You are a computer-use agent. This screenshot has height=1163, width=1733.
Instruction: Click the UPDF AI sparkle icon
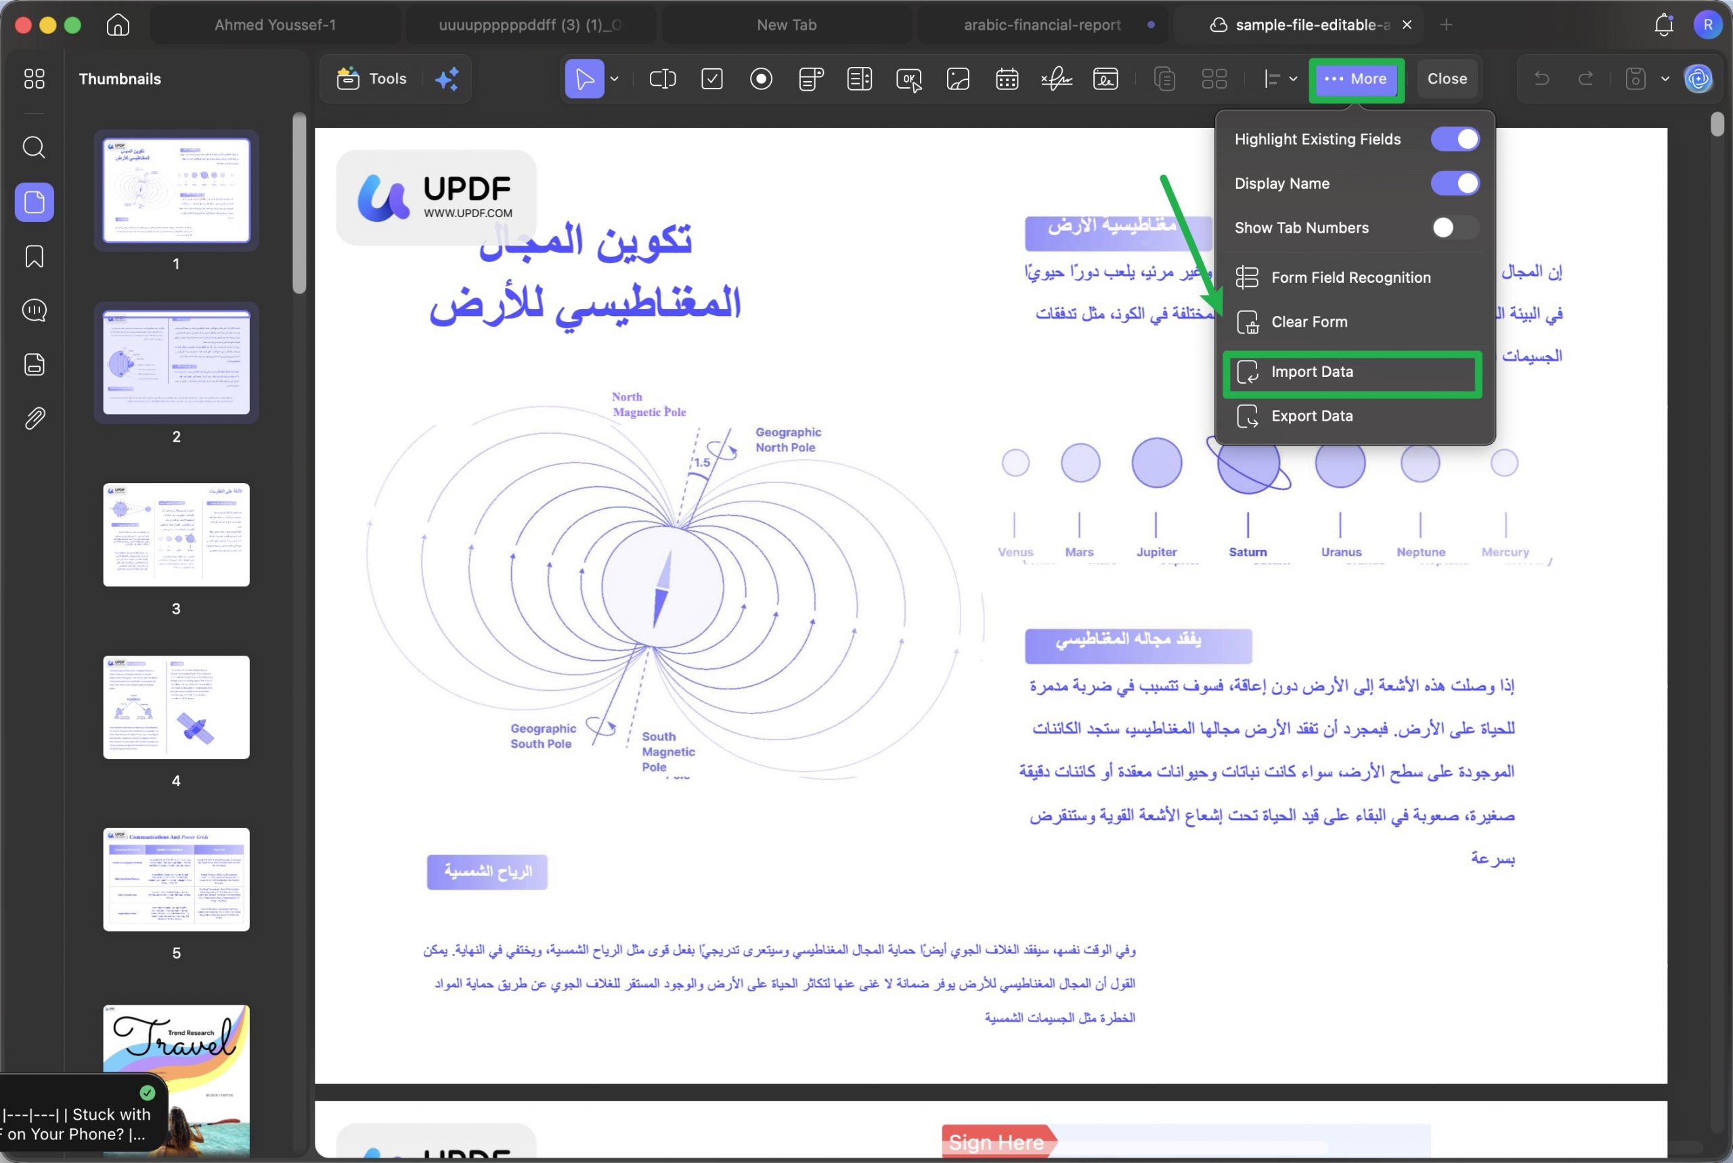(x=447, y=78)
